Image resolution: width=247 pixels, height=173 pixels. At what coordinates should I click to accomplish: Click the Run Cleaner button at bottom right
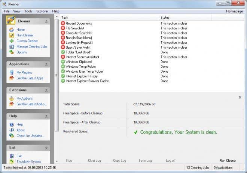coord(228,161)
